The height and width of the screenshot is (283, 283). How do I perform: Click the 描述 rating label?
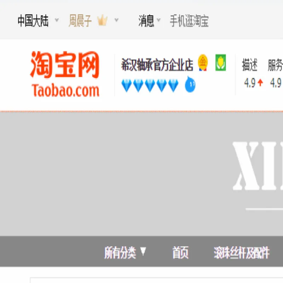pyautogui.click(x=249, y=65)
